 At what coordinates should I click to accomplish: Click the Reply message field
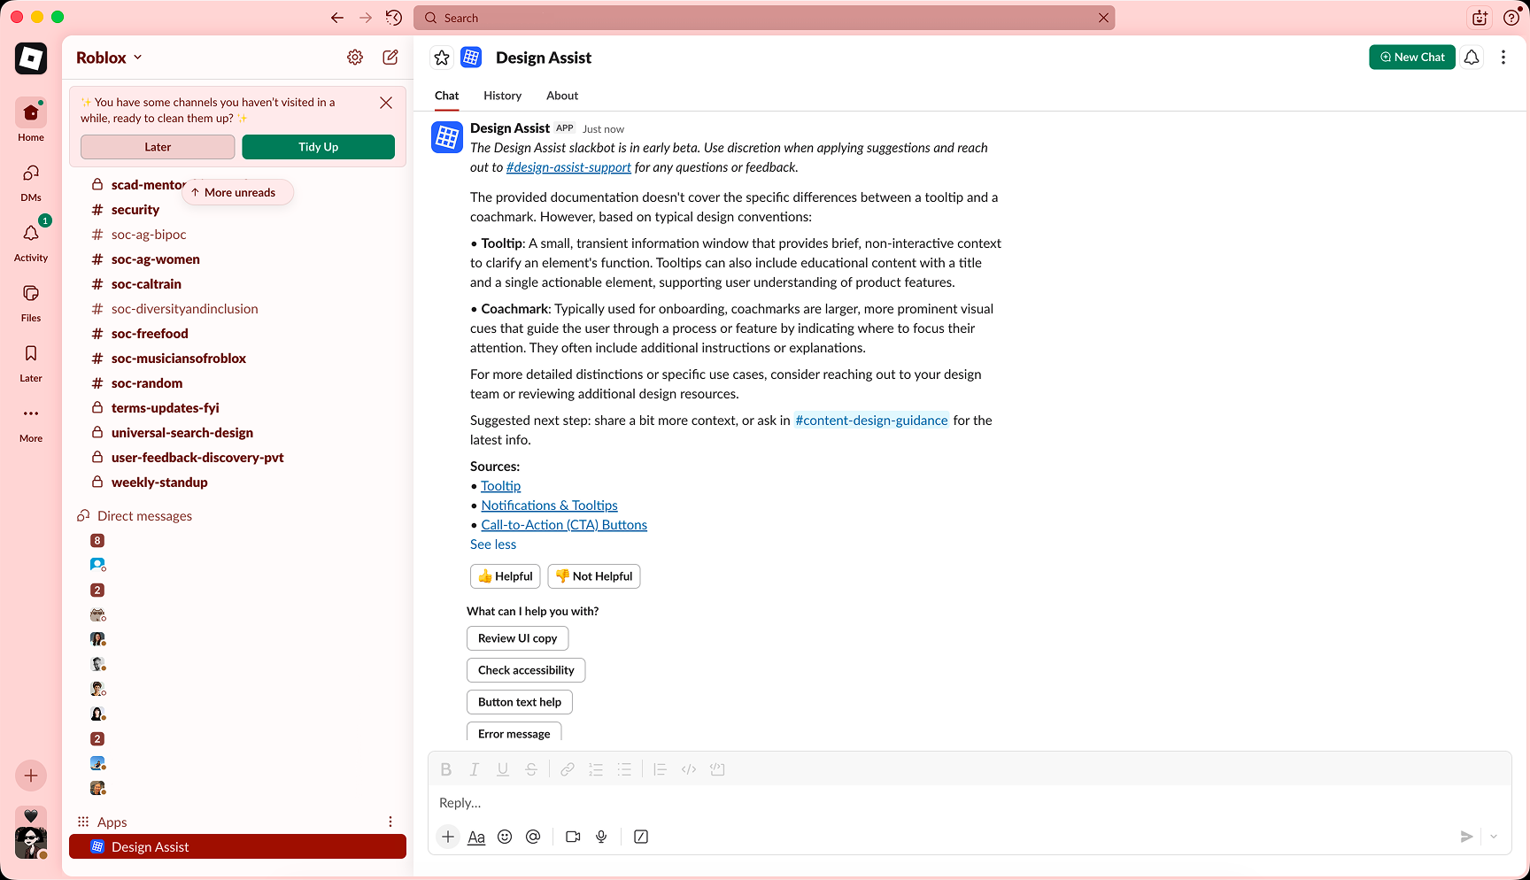(x=970, y=803)
